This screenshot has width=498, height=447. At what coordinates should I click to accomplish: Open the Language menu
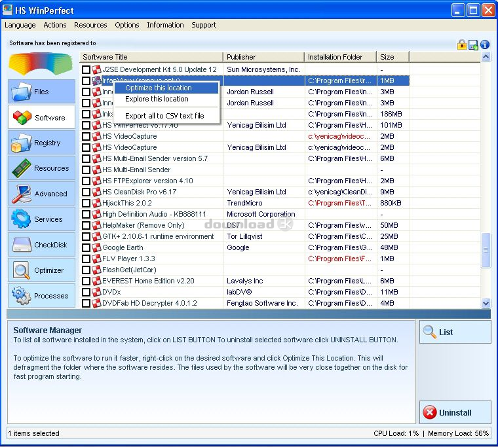click(20, 25)
